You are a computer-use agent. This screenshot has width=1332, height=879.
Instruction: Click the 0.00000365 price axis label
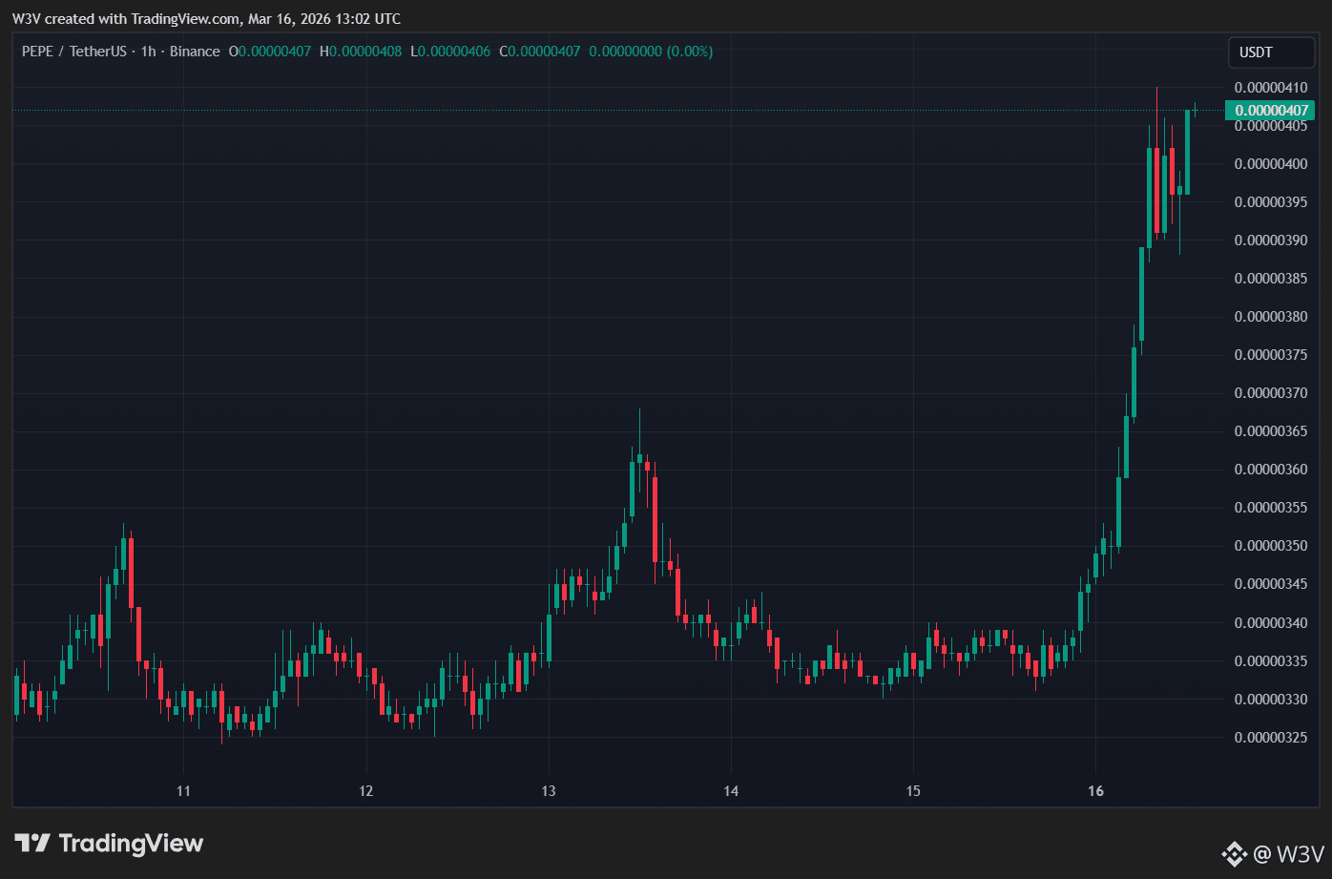[x=1271, y=430]
